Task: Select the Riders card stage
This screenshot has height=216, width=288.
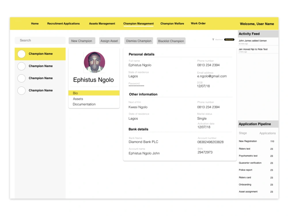Action: tap(245, 177)
